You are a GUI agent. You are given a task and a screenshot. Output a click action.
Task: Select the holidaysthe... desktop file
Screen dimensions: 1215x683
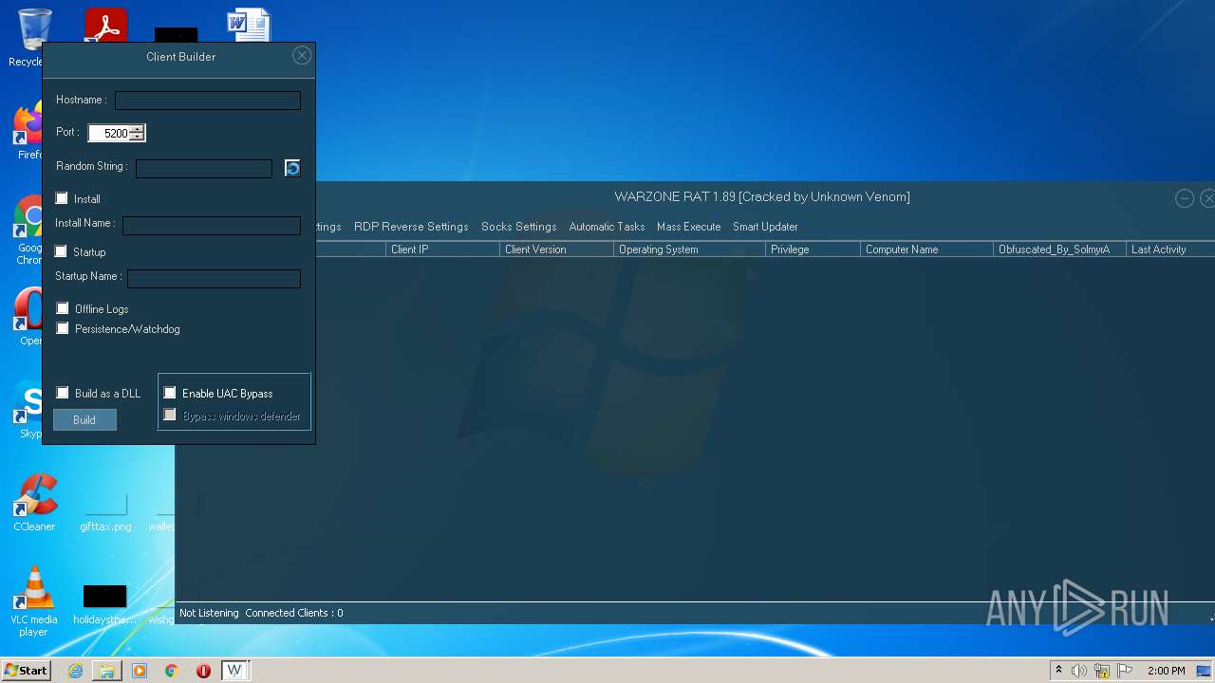pyautogui.click(x=104, y=605)
